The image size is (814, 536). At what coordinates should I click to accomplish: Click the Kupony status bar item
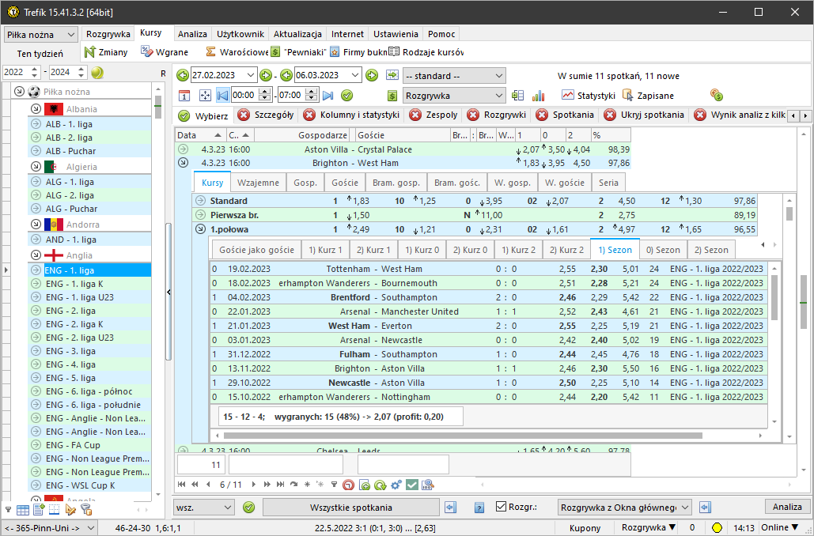point(585,527)
